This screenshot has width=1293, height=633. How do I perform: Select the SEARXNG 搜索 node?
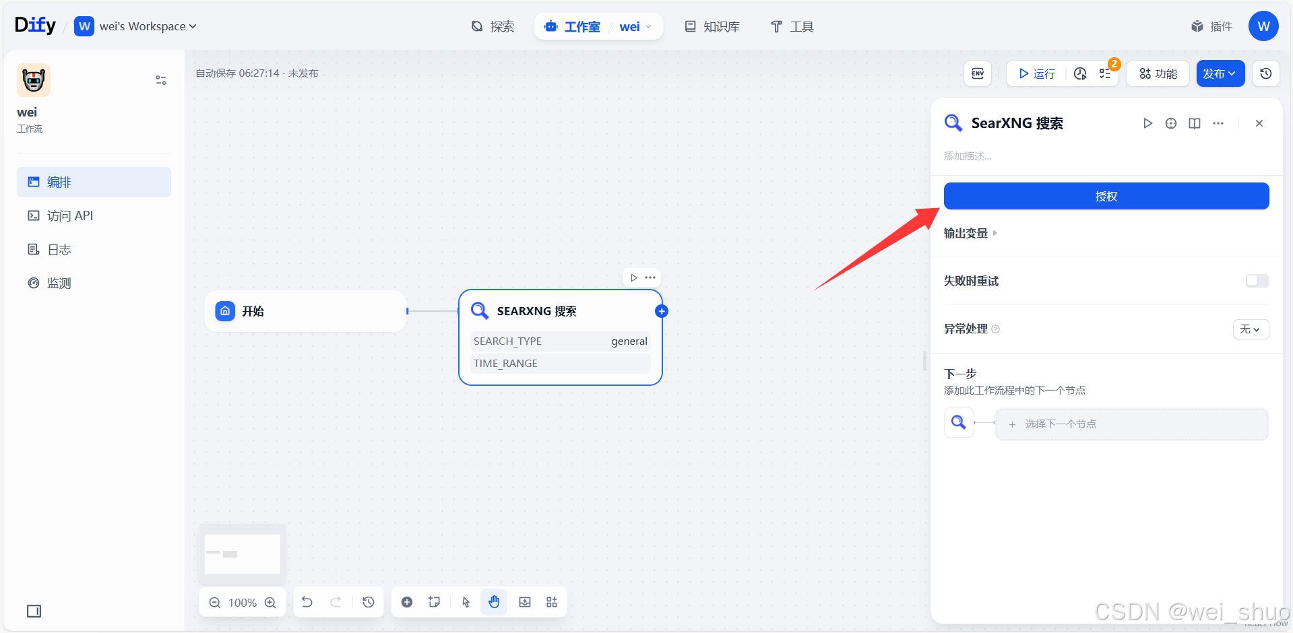pyautogui.click(x=560, y=337)
